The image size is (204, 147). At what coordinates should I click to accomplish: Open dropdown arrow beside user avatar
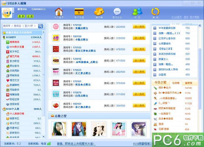tap(13, 13)
